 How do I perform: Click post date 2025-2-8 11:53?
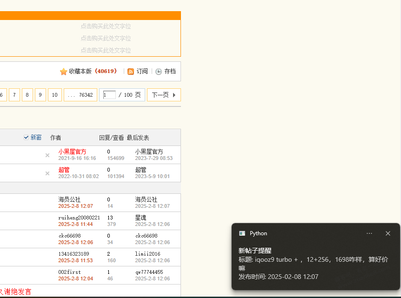75,260
